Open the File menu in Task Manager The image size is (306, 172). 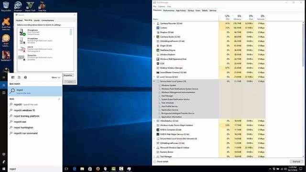[x=154, y=6]
